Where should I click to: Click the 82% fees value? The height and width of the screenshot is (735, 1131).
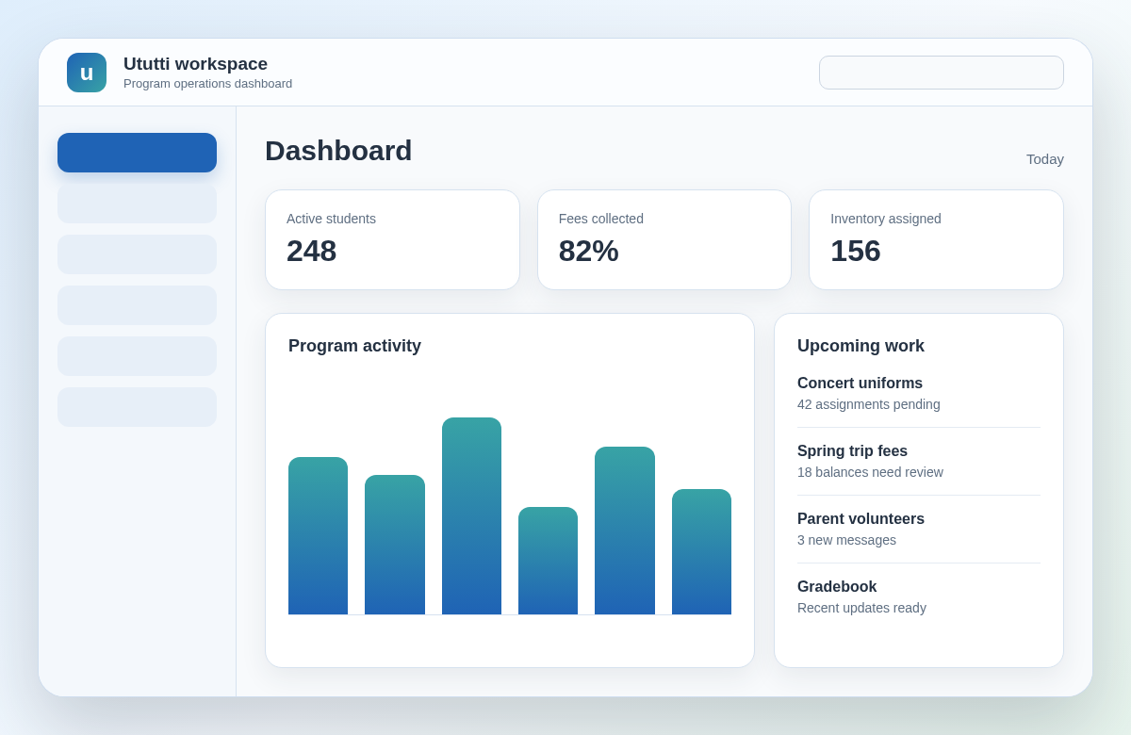pos(588,251)
